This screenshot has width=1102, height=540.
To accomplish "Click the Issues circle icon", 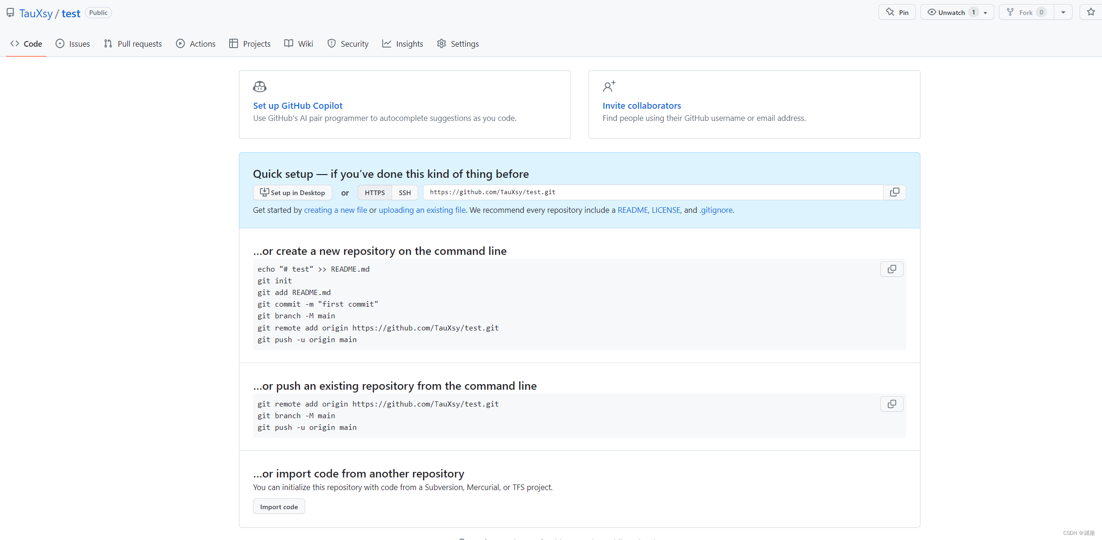I will 60,43.
